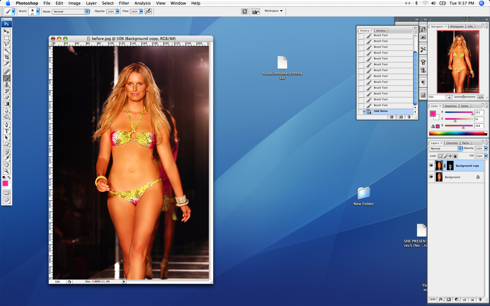Enable airbrush mode in the options bar
Viewport: 490px width, 306px height.
pyautogui.click(x=148, y=11)
